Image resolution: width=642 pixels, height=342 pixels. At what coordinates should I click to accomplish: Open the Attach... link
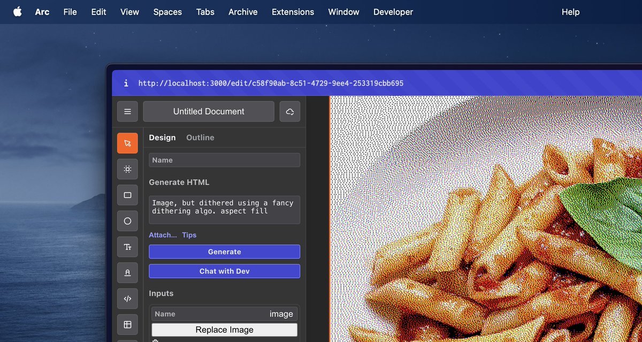point(163,235)
